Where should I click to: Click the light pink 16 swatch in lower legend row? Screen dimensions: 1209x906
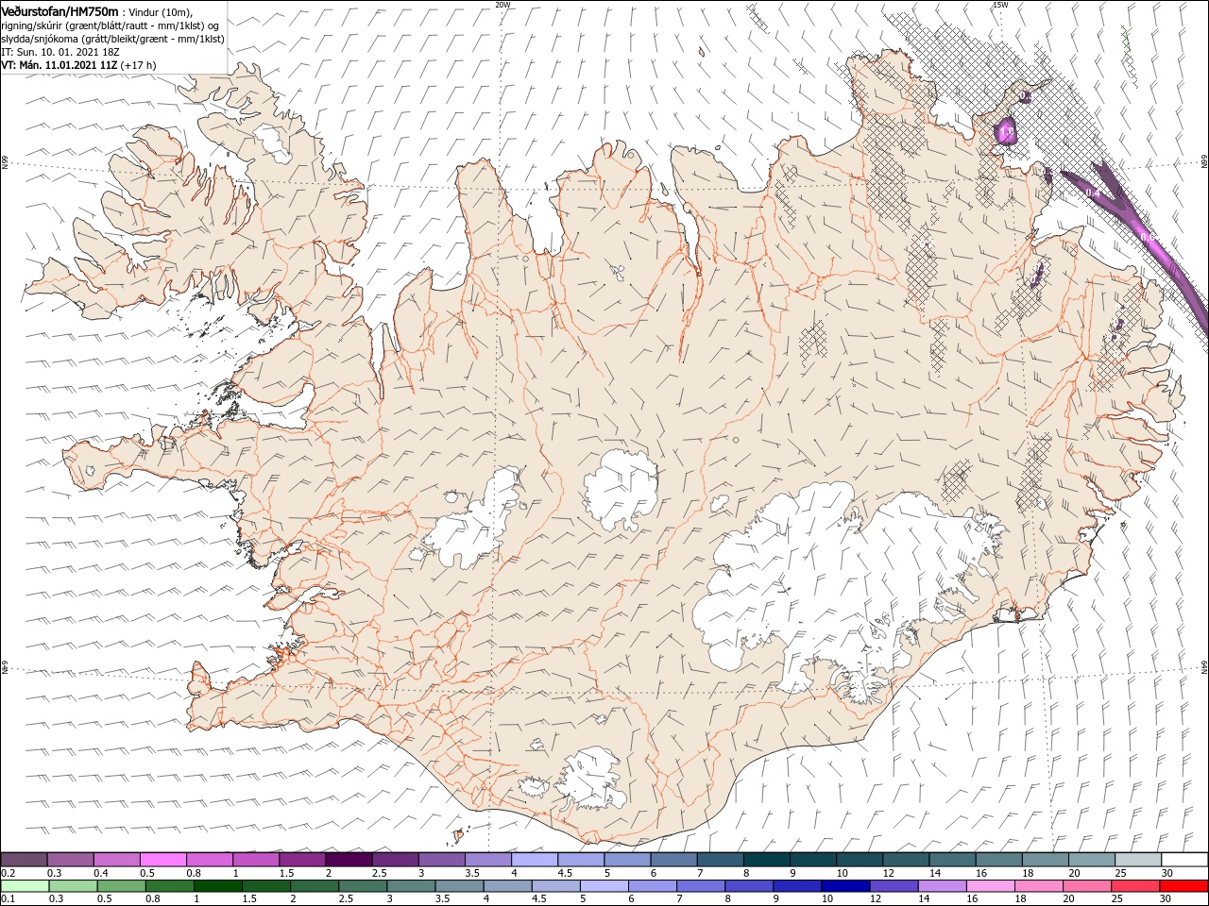(990, 886)
